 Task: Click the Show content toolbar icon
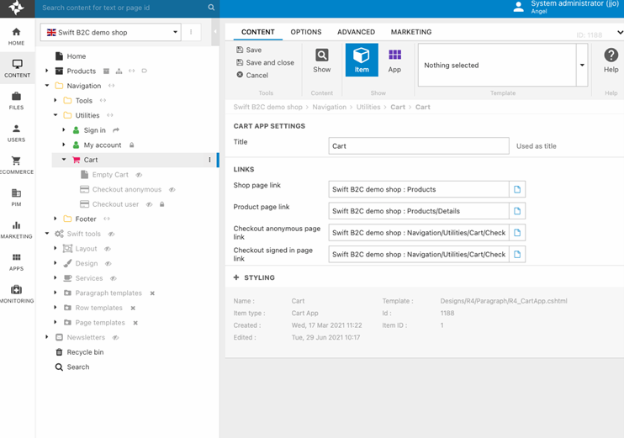322,61
